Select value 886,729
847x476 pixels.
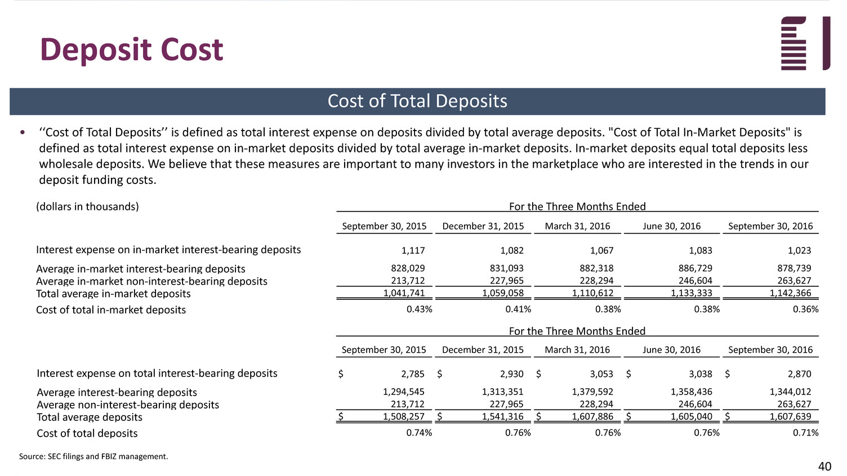click(x=696, y=268)
